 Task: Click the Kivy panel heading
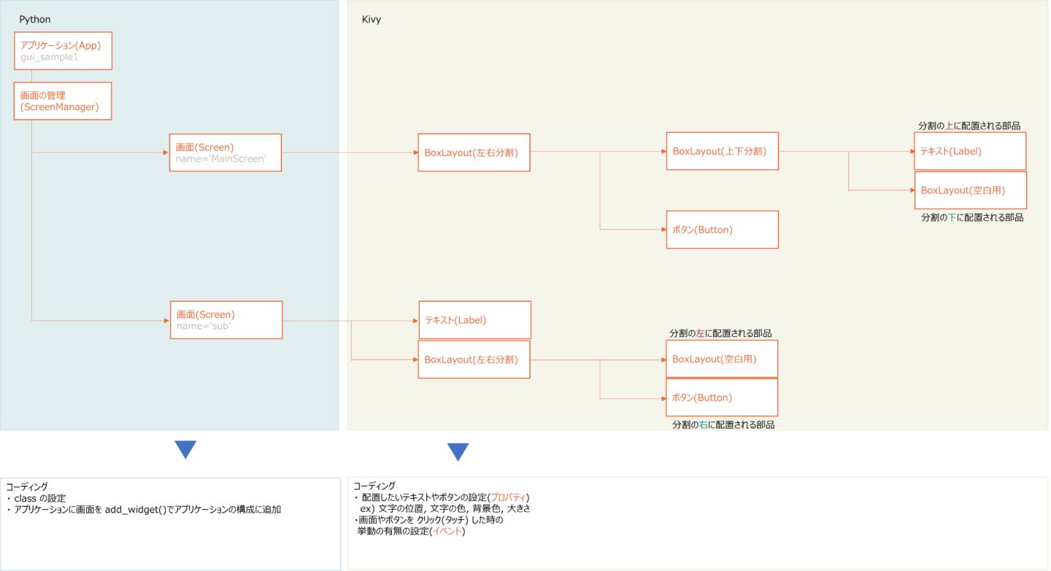(x=371, y=20)
